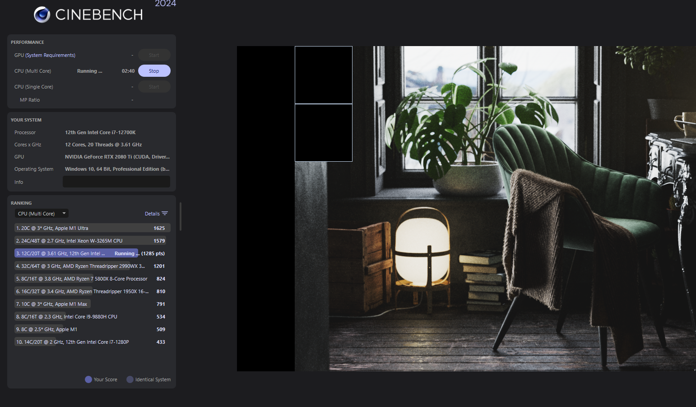Click the PERFORMANCE section heading
This screenshot has width=696, height=407.
point(28,42)
